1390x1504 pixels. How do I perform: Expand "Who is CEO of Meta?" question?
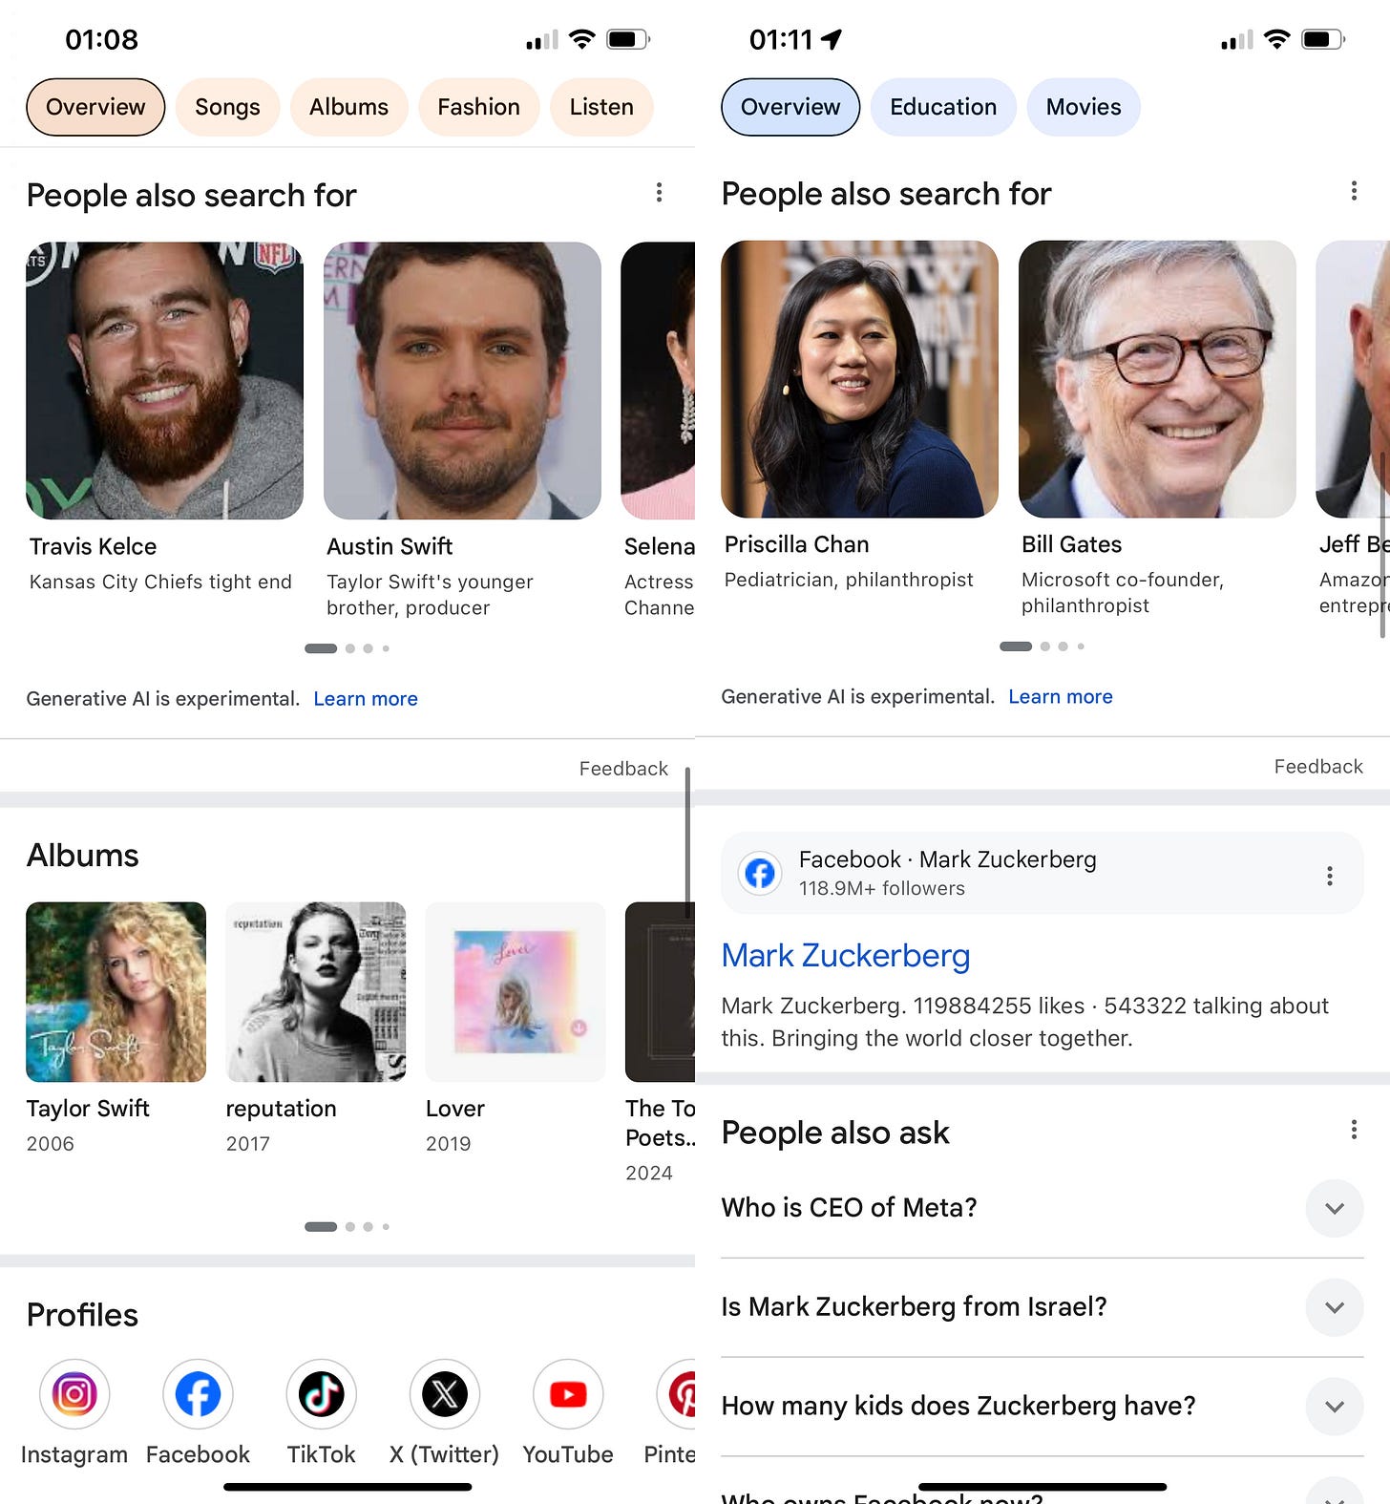click(x=1042, y=1208)
